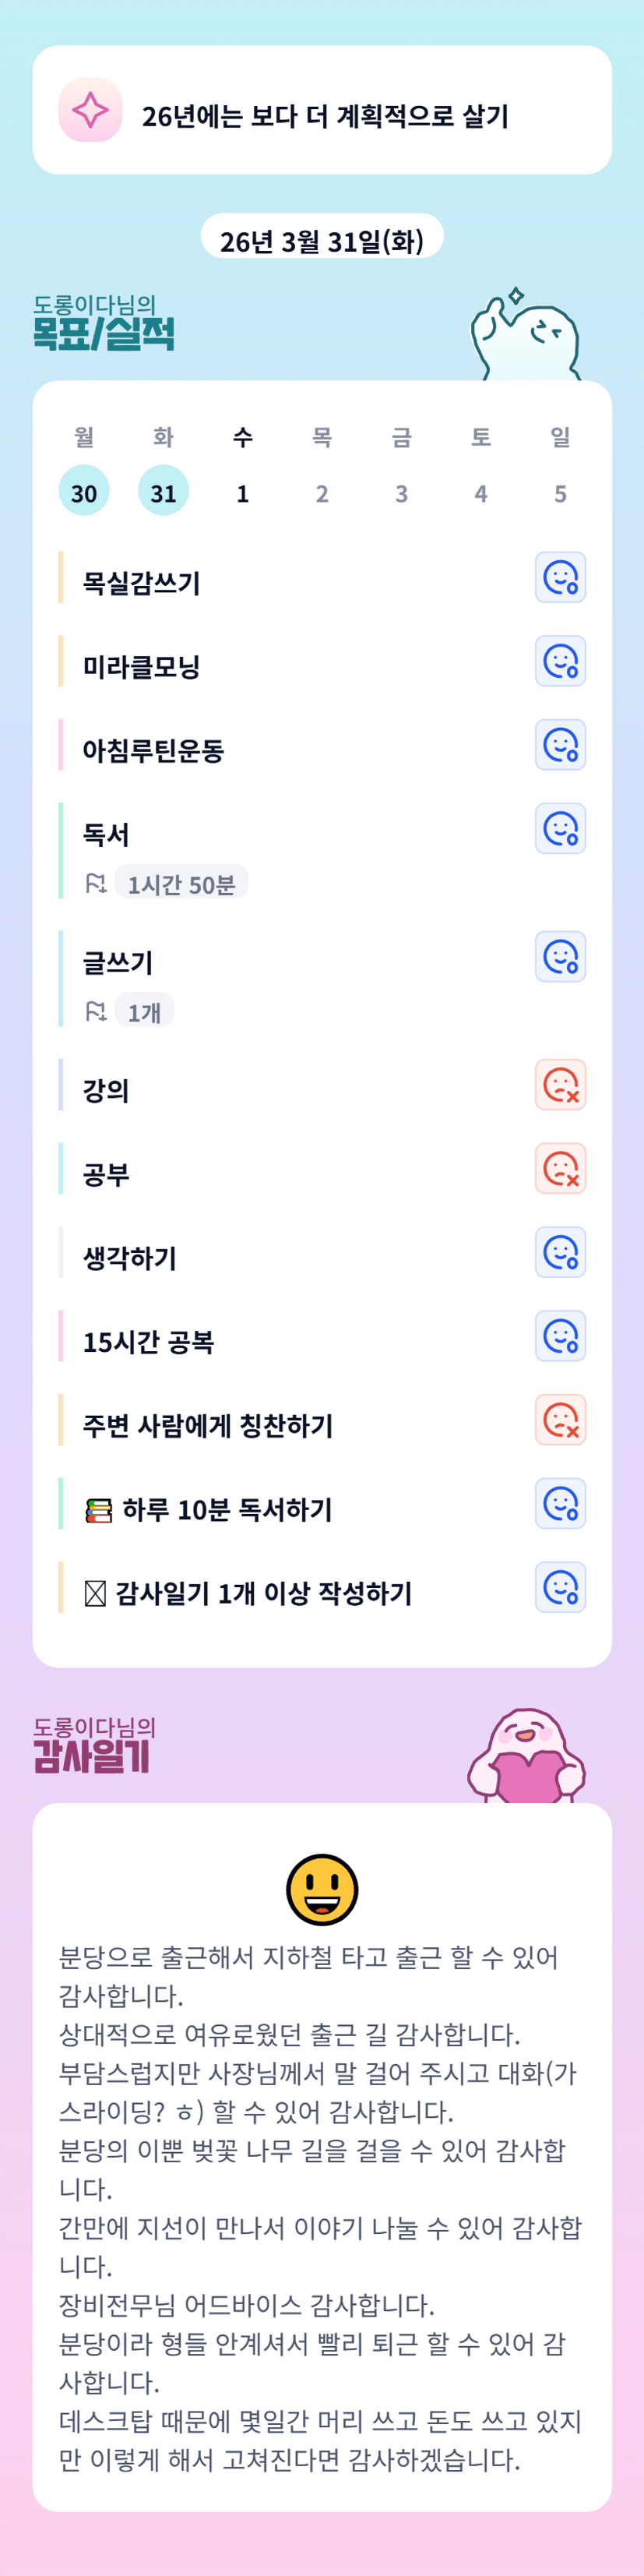
Task: Click the flag icon under 독서
Action: tap(96, 883)
